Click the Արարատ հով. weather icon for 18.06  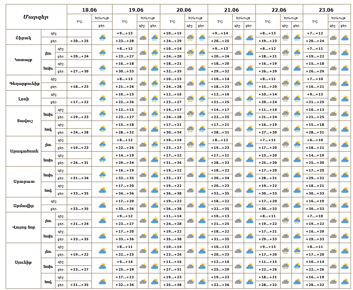[x=102, y=190]
